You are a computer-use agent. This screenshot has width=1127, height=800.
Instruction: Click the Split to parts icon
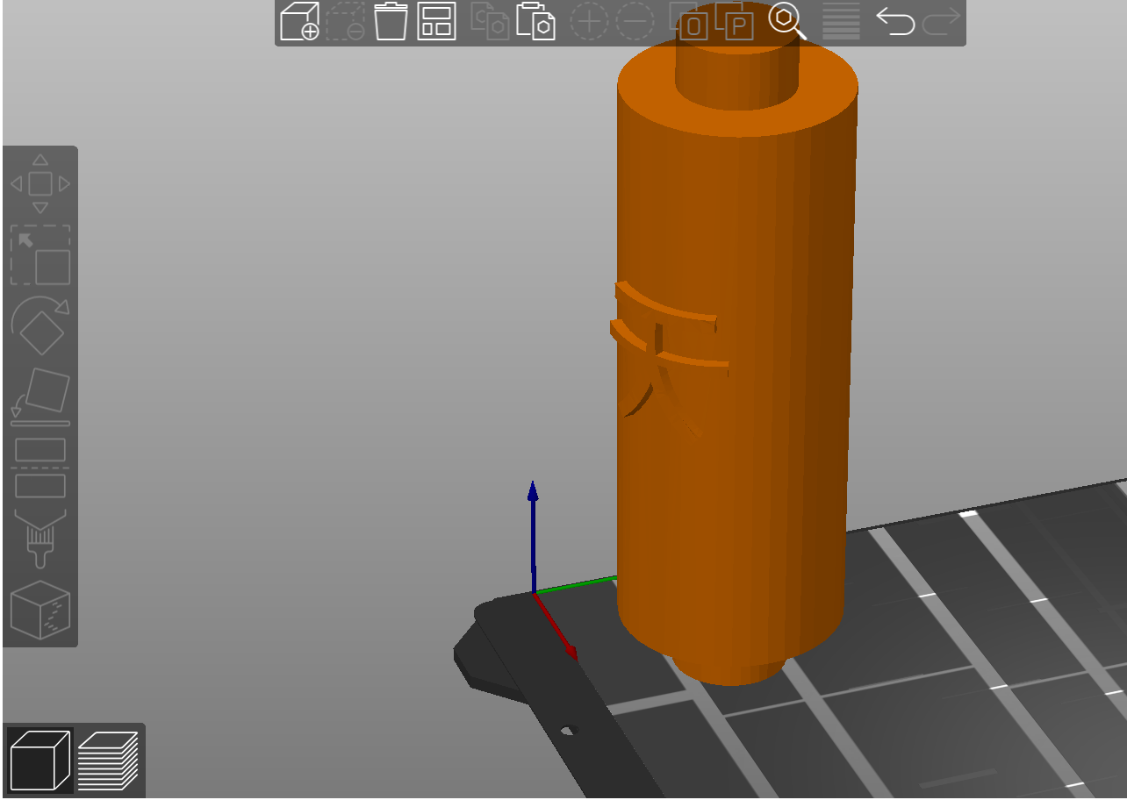point(735,21)
